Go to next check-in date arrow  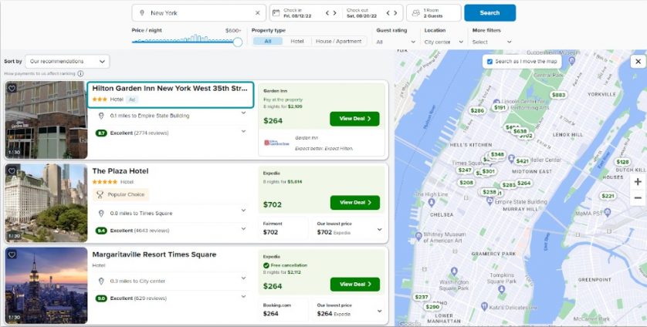[334, 13]
